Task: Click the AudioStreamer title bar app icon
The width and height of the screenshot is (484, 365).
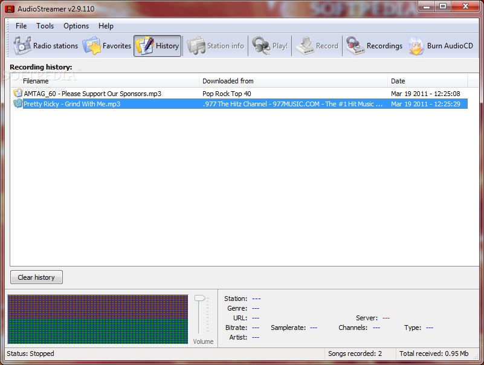Action: point(10,9)
